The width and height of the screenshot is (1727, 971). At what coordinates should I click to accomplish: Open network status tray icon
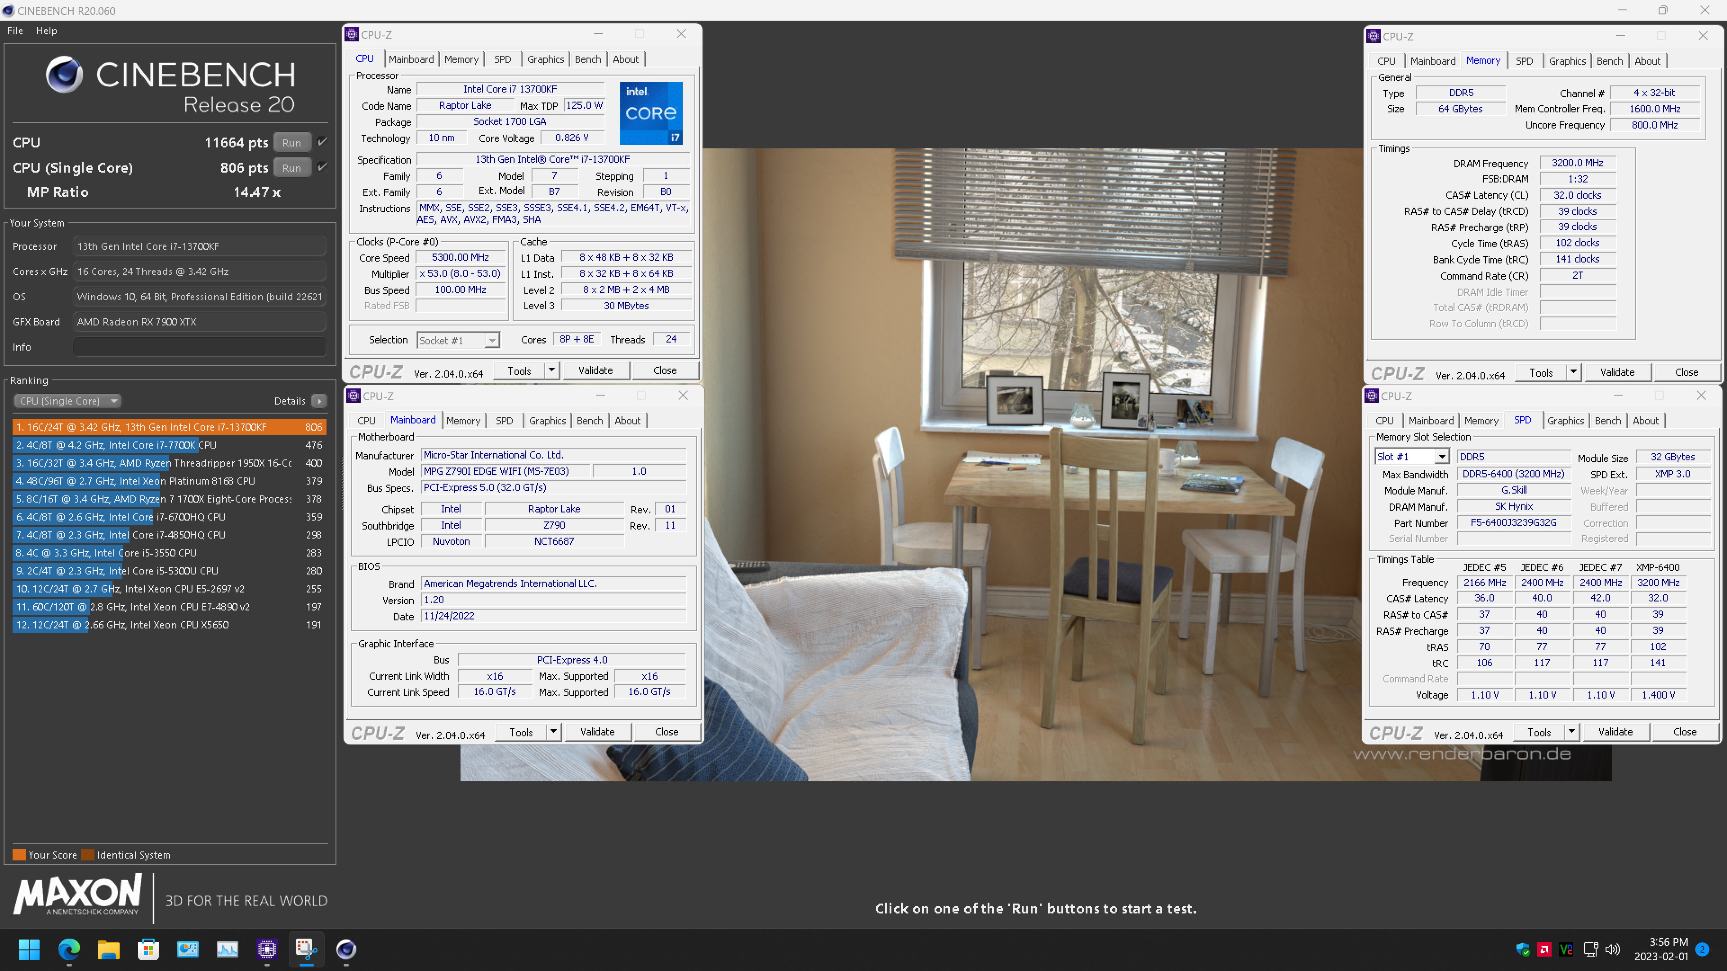click(1590, 949)
